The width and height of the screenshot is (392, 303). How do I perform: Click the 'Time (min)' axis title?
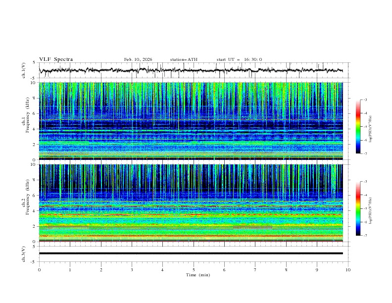tap(198, 275)
